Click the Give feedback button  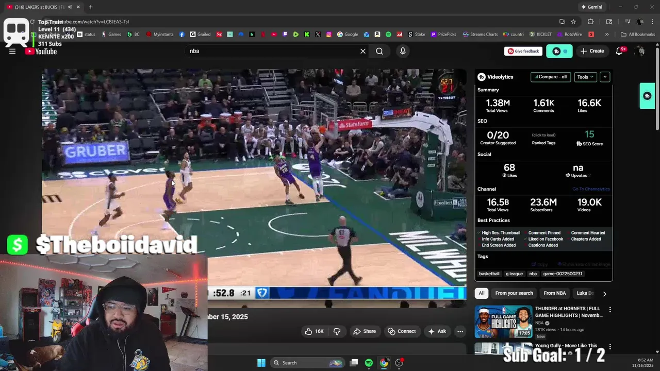(x=523, y=51)
